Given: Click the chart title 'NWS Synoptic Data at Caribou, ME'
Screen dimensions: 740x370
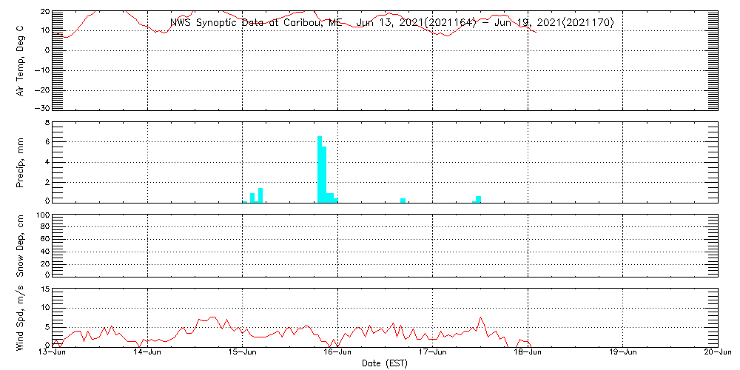Looking at the screenshot, I should pos(256,23).
